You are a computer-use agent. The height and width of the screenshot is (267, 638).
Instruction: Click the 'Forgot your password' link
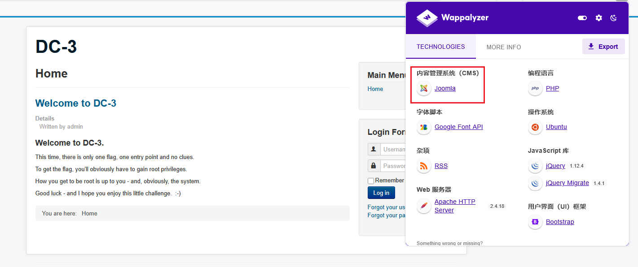click(387, 215)
